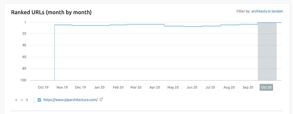Click the gray highlighted Oct 20 chart column
This screenshot has height=114, width=293.
point(267,51)
